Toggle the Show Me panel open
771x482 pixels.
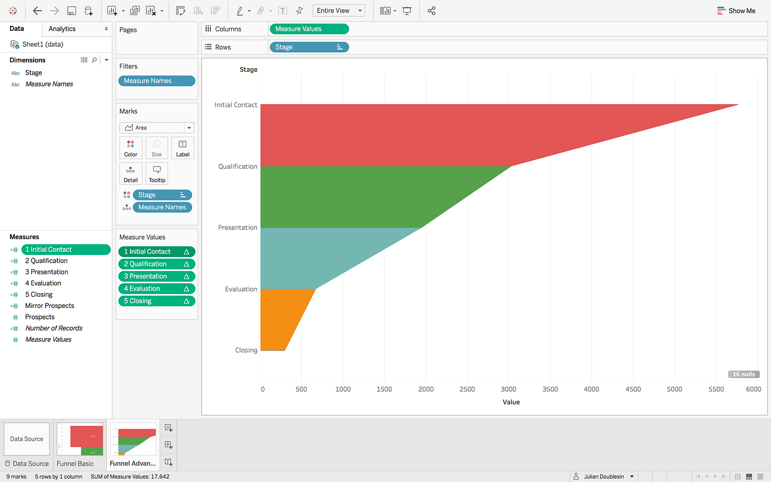[736, 10]
